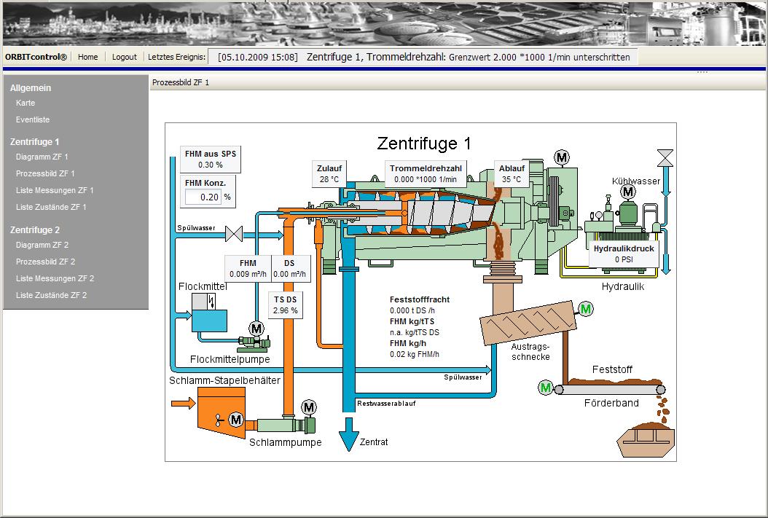
Task: Open Diagramm ZF 1
Action: [42, 157]
